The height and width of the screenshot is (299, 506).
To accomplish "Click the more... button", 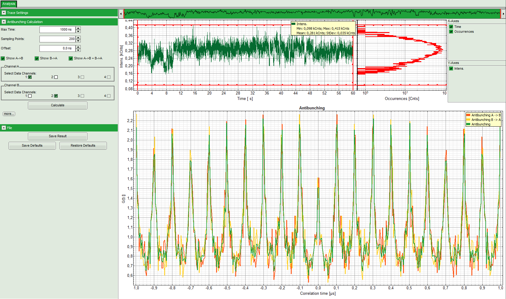I will point(9,114).
